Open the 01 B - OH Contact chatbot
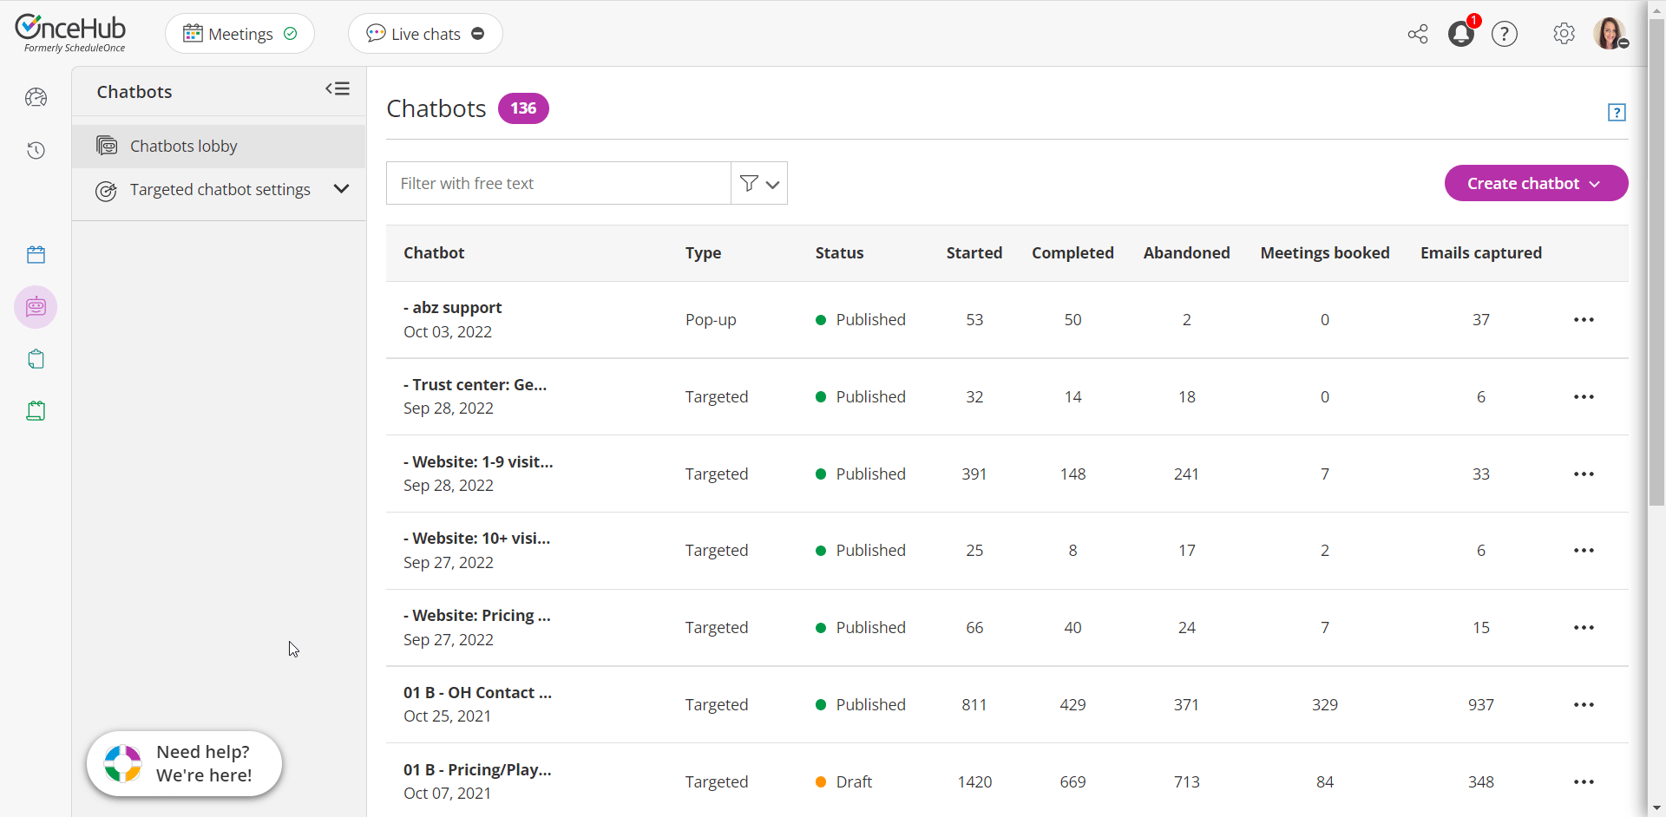The height and width of the screenshot is (817, 1666). pos(477,693)
